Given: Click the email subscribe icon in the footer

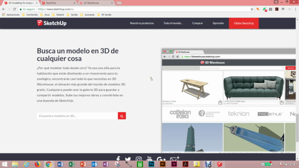Looking at the screenshot, I should pos(174,159).
